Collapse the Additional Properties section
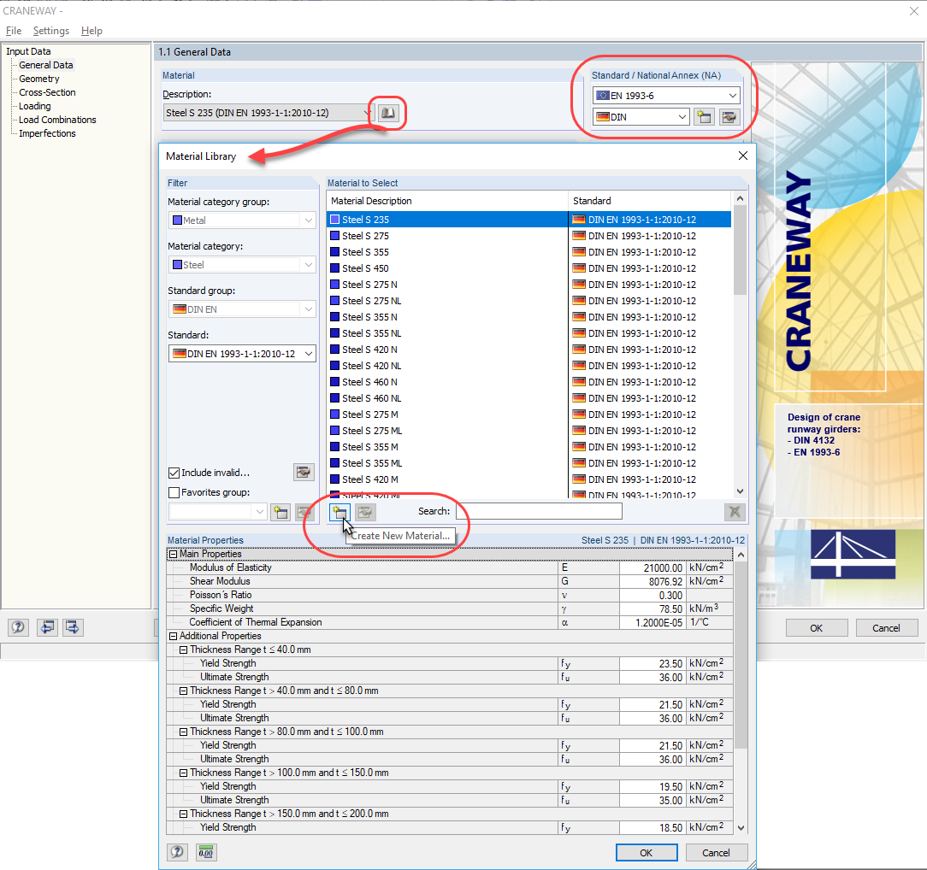 [174, 636]
